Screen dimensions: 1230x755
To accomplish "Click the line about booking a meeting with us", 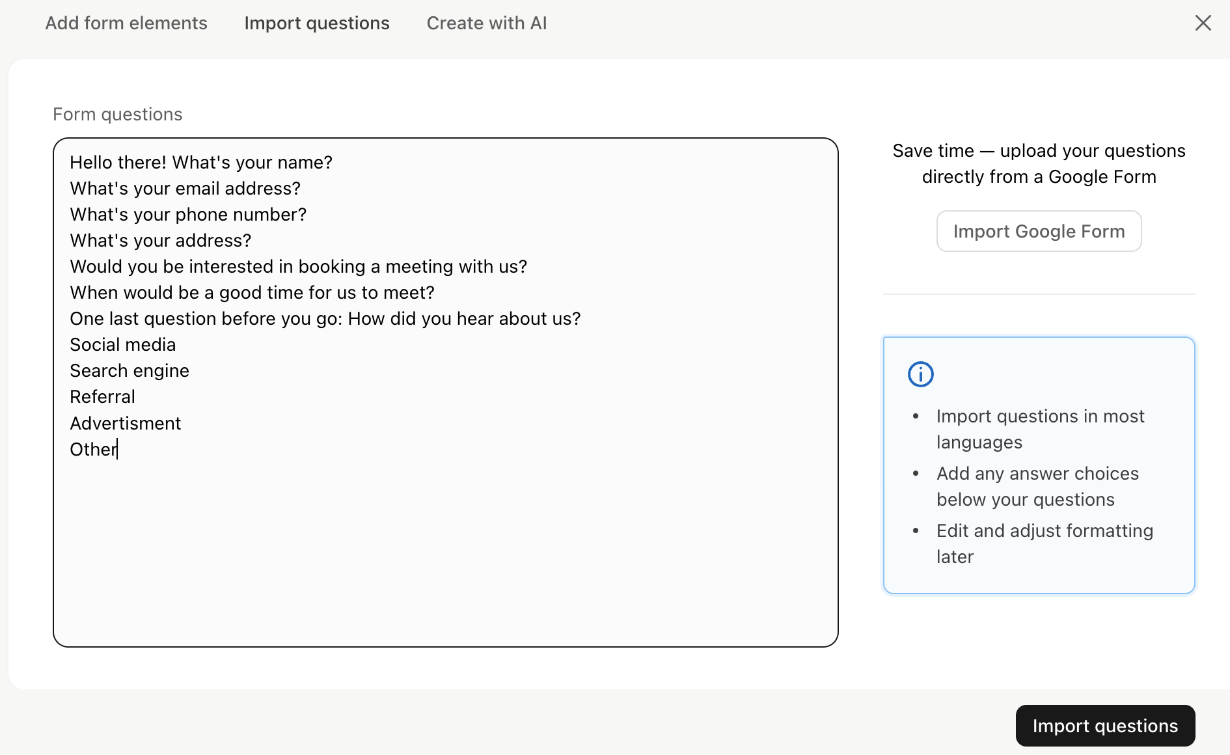I will (299, 266).
